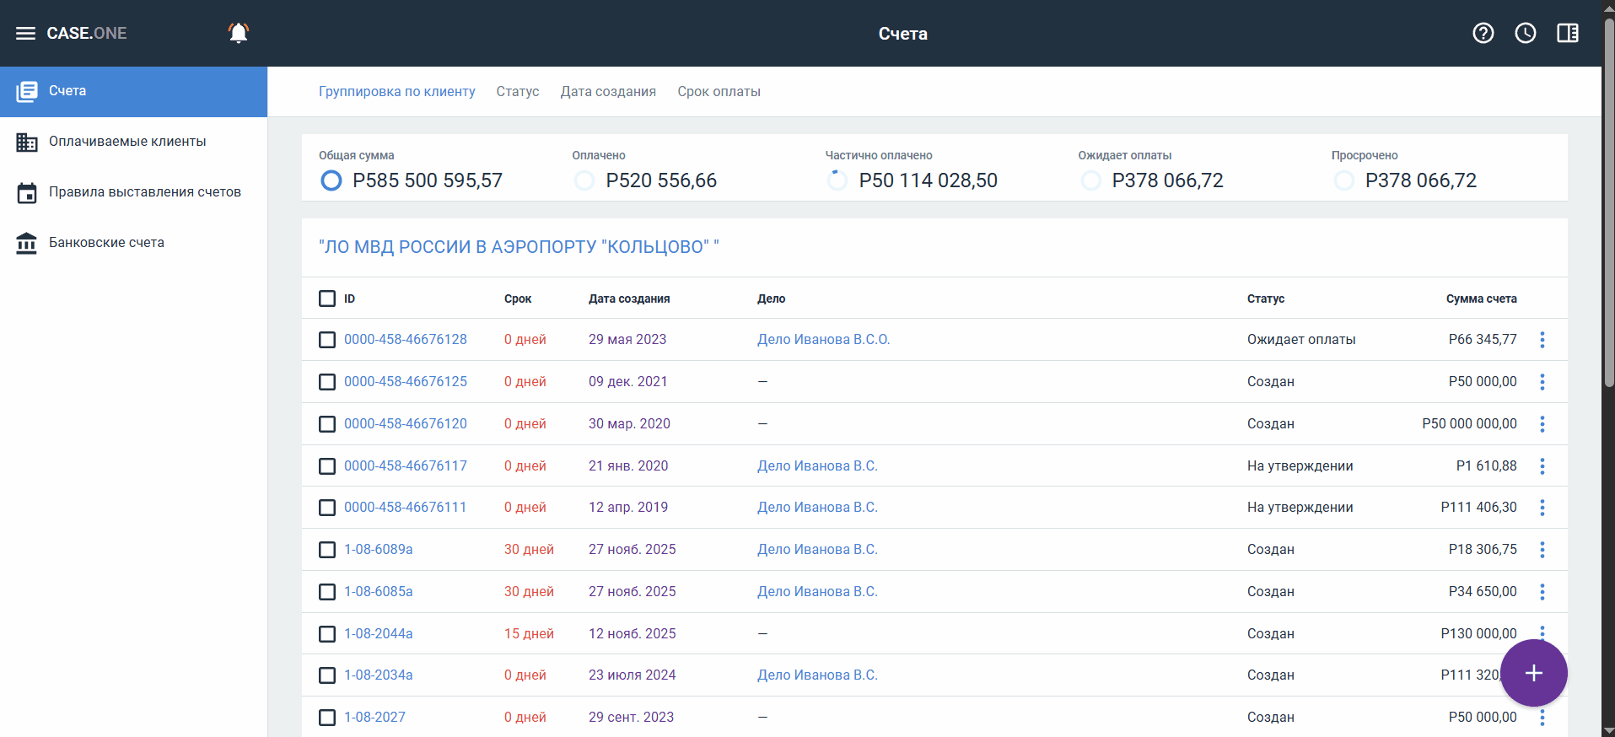
Task: Sort by Сумма счета column header
Action: click(1481, 299)
